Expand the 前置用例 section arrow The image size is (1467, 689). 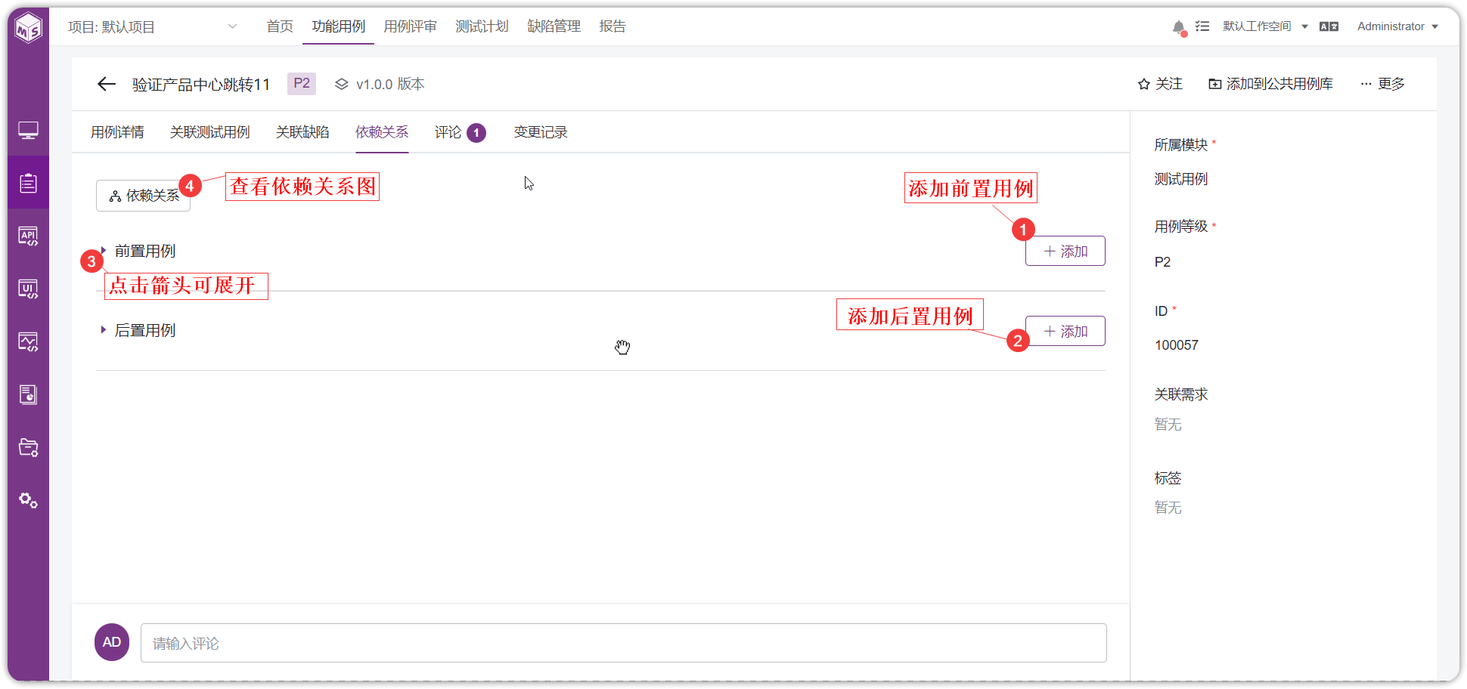pyautogui.click(x=104, y=251)
